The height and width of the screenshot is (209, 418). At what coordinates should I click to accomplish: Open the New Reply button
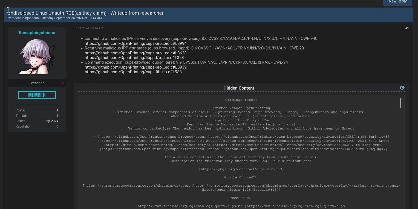(x=397, y=2)
